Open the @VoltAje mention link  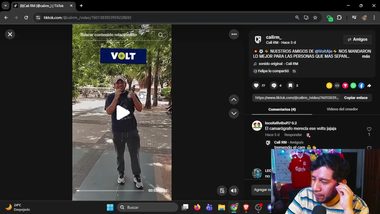tap(324, 51)
